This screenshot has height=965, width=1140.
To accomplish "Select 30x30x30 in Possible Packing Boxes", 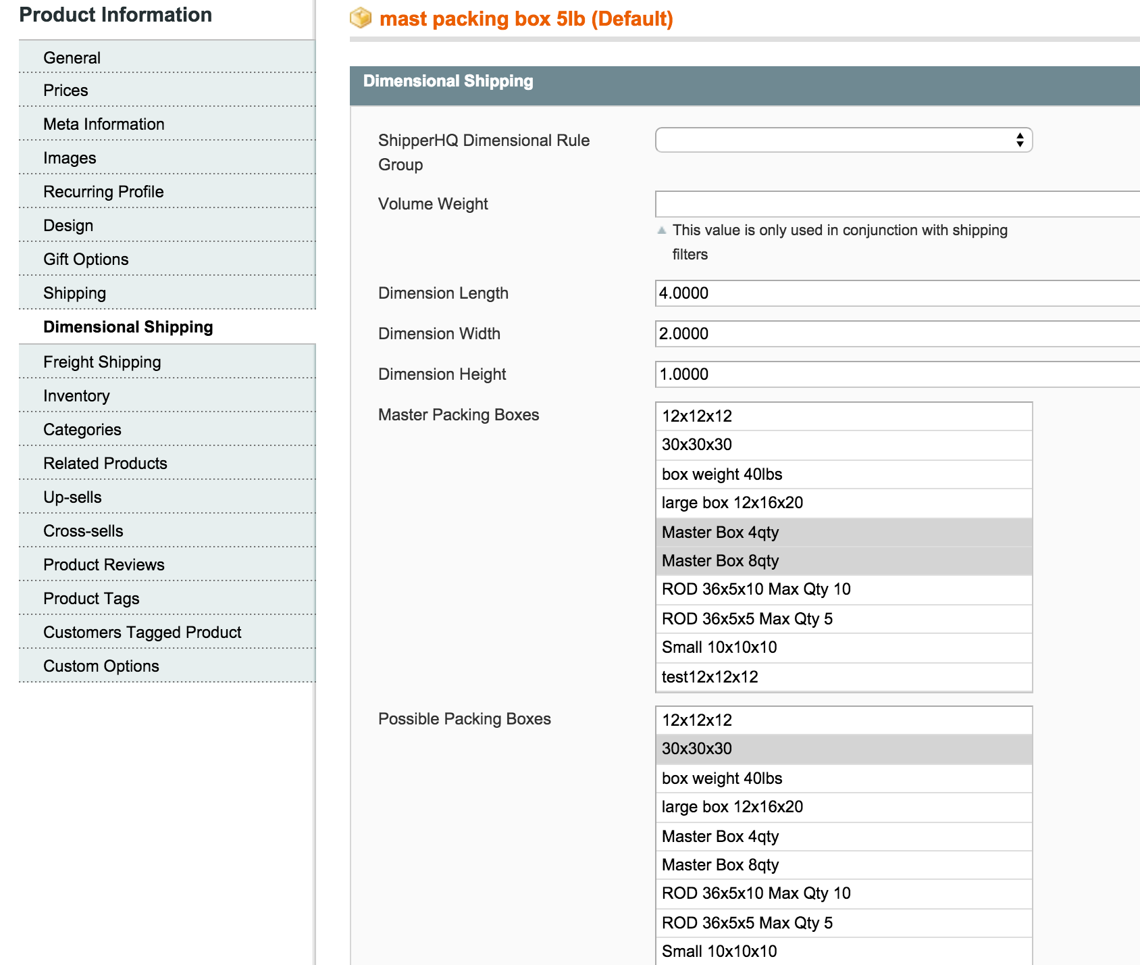I will click(x=697, y=749).
